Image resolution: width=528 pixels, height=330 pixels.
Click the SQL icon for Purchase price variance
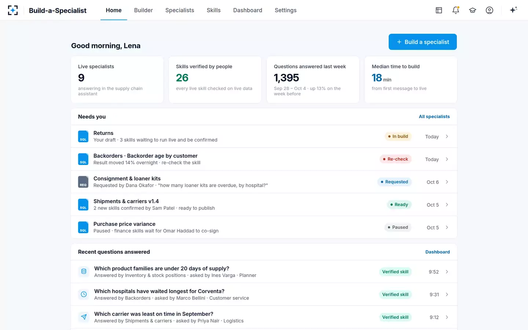click(x=83, y=227)
